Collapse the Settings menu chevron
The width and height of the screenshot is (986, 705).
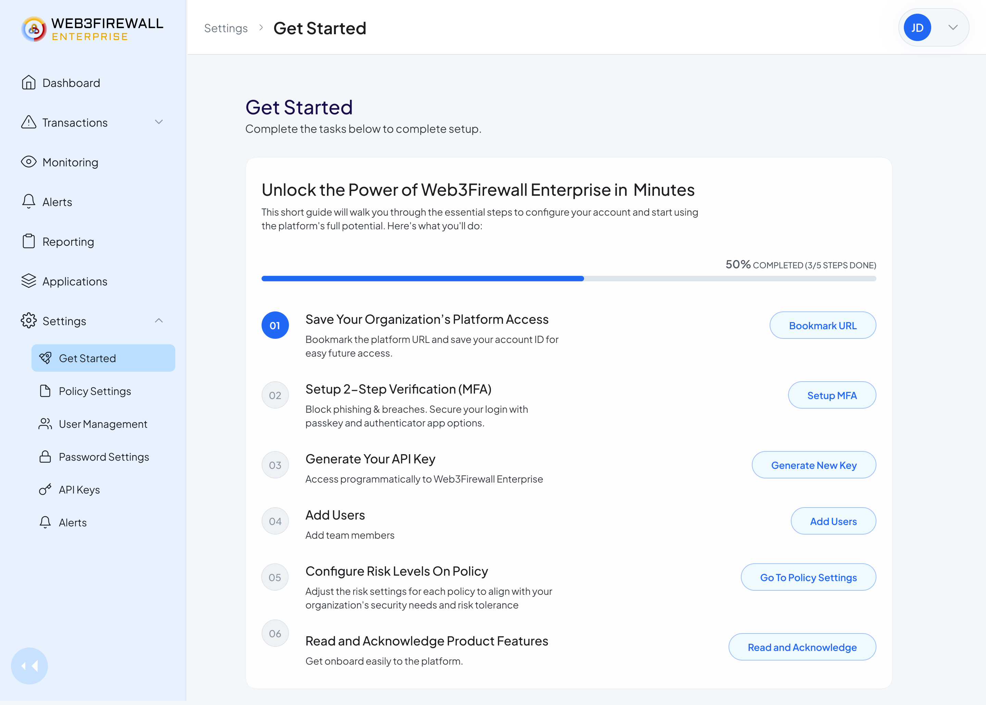(159, 321)
